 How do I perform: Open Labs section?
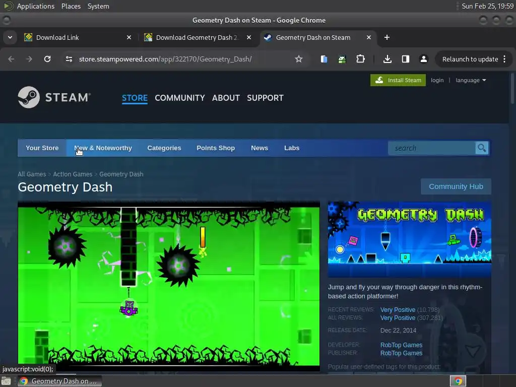[292, 148]
